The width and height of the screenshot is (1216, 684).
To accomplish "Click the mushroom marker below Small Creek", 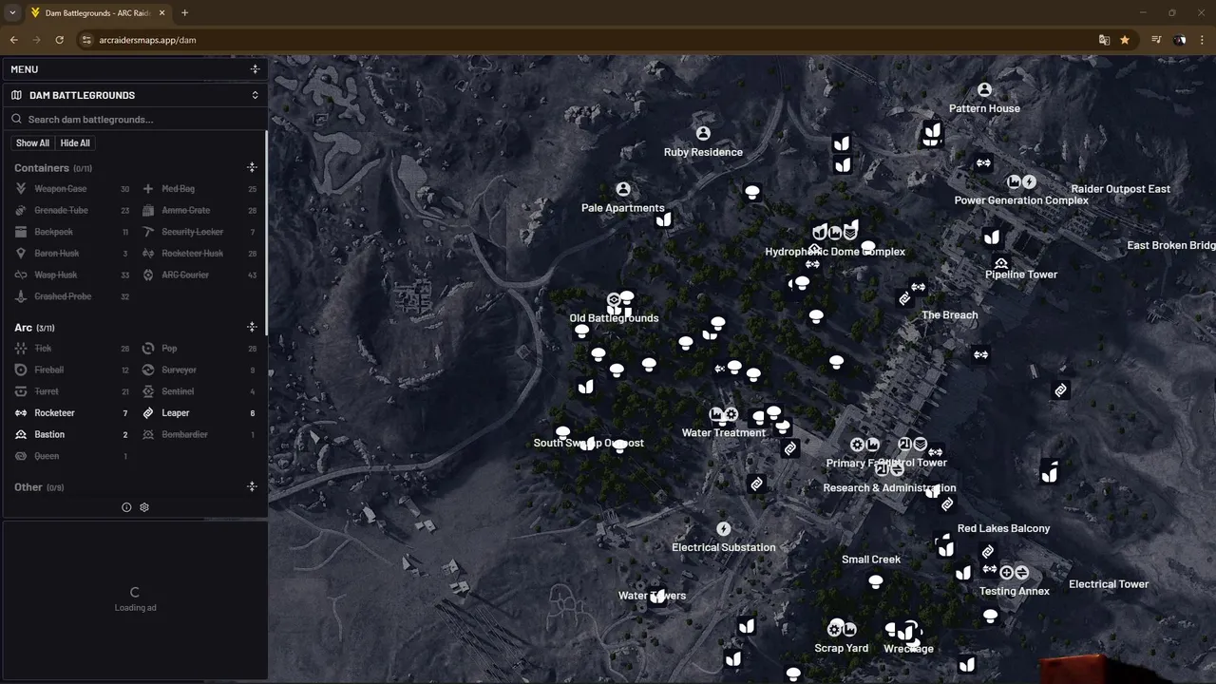I will point(876,581).
